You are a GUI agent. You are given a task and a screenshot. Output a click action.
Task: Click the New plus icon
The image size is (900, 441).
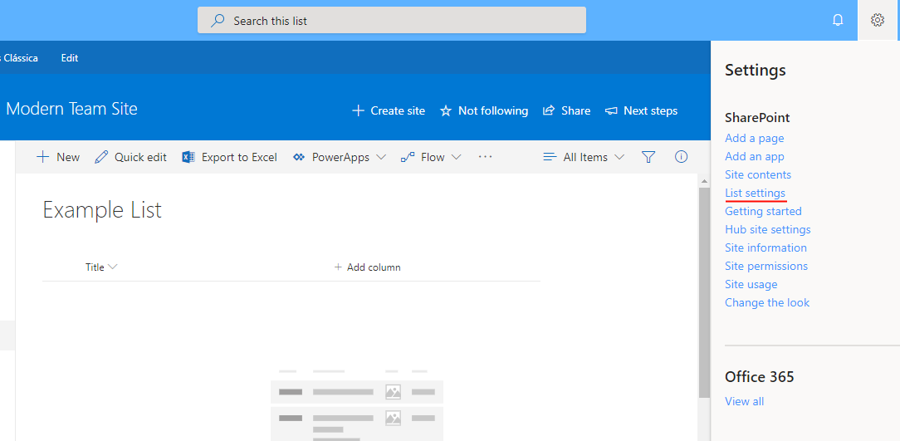click(x=42, y=157)
